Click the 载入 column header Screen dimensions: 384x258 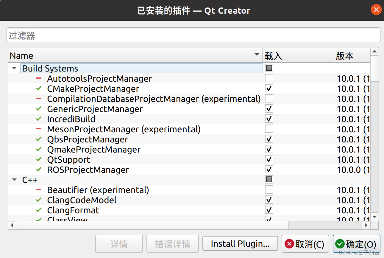click(298, 55)
